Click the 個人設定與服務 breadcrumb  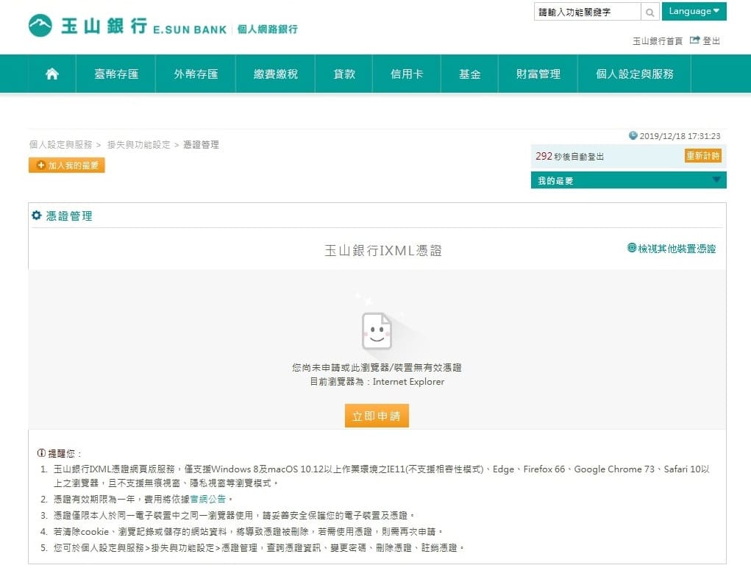(60, 145)
